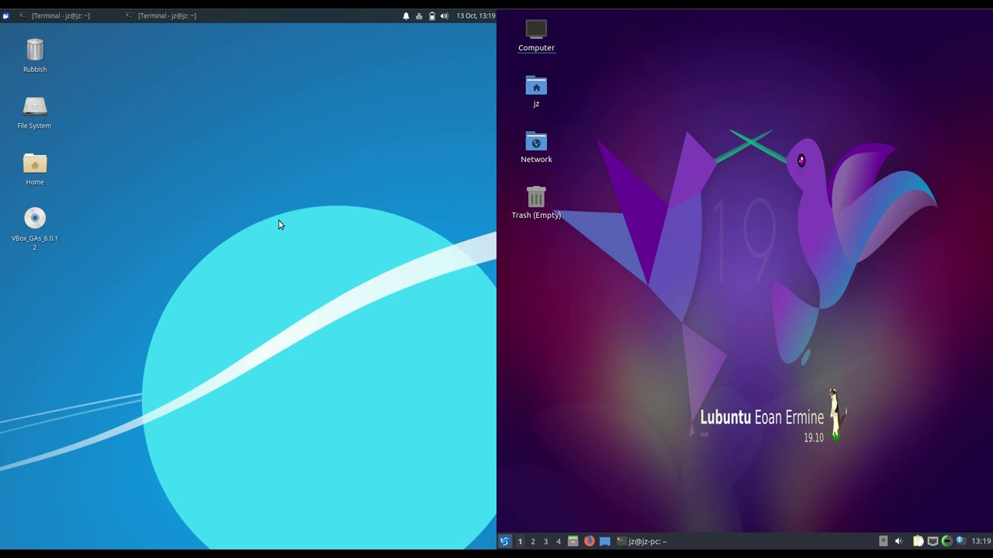Select the Trash (Empty) desktop icon
The width and height of the screenshot is (993, 558).
pyautogui.click(x=536, y=202)
